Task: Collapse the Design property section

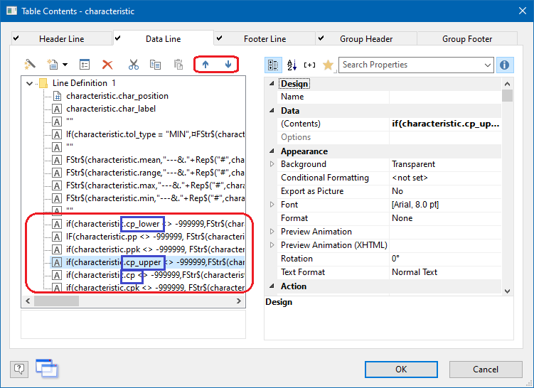Action: coord(272,83)
